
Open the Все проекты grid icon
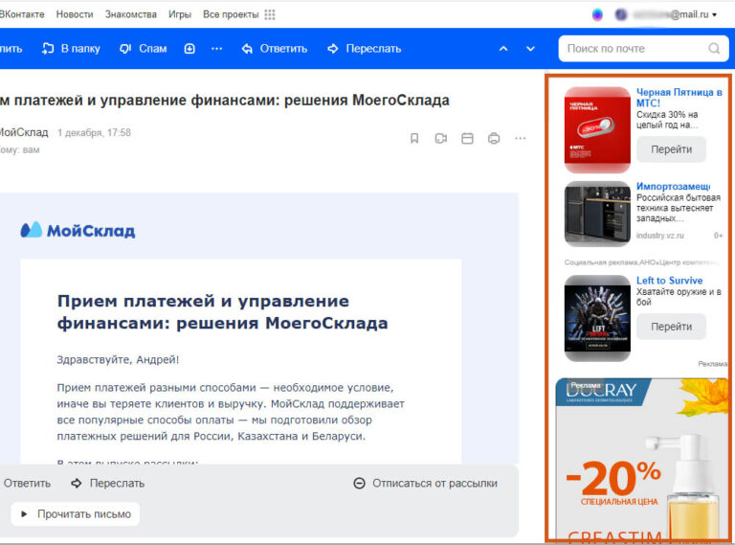(x=270, y=14)
